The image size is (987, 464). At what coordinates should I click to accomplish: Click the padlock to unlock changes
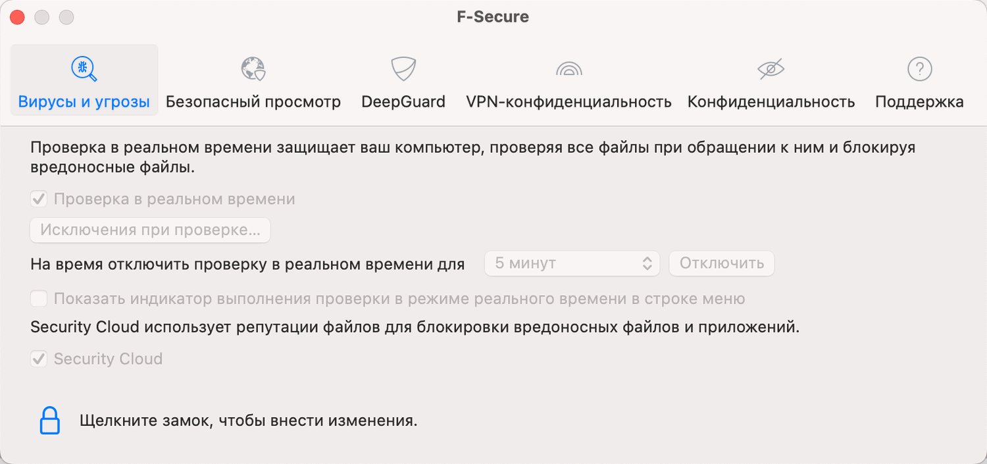coord(50,421)
